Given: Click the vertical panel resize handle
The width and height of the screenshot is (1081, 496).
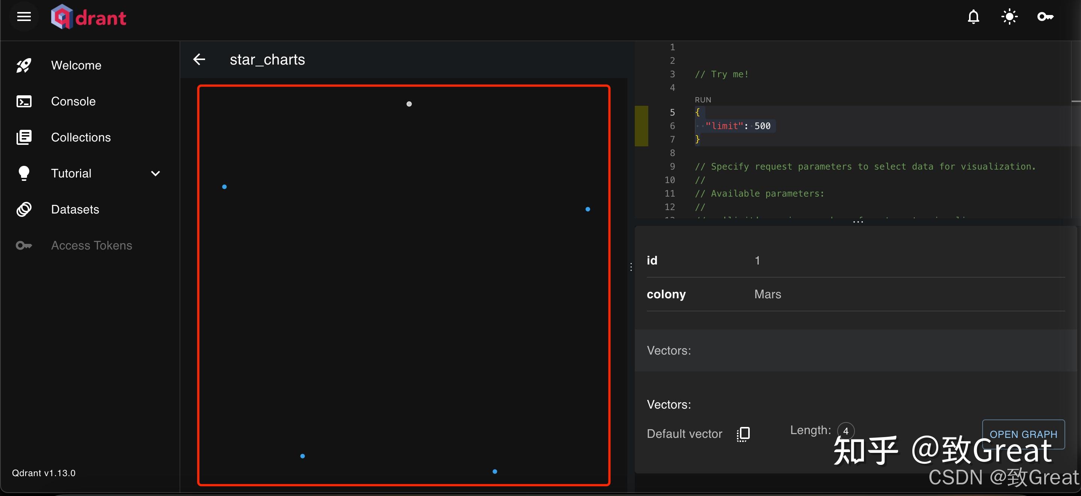Looking at the screenshot, I should coord(631,267).
